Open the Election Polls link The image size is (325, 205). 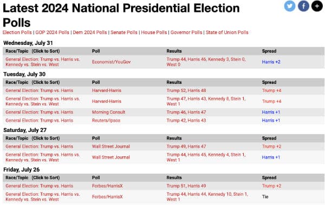click(x=17, y=32)
